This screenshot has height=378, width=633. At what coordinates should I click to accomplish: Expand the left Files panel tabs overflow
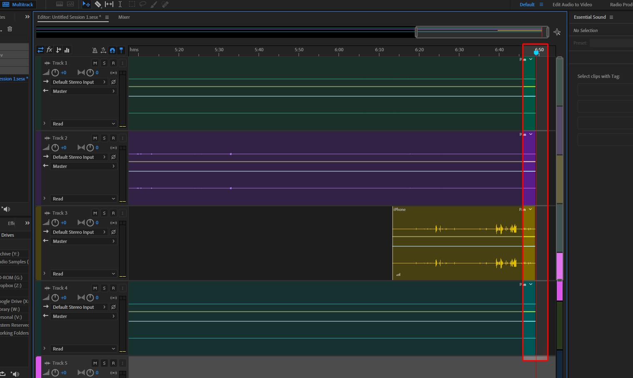point(27,17)
